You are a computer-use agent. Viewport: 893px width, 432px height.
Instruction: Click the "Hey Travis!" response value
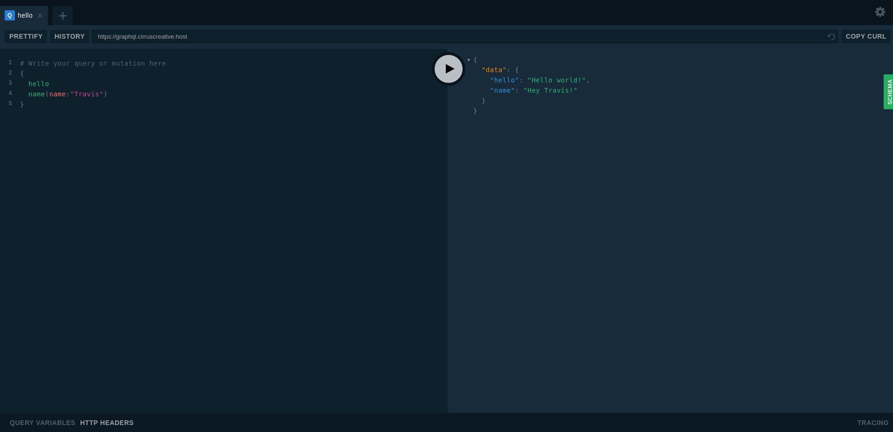coord(551,90)
